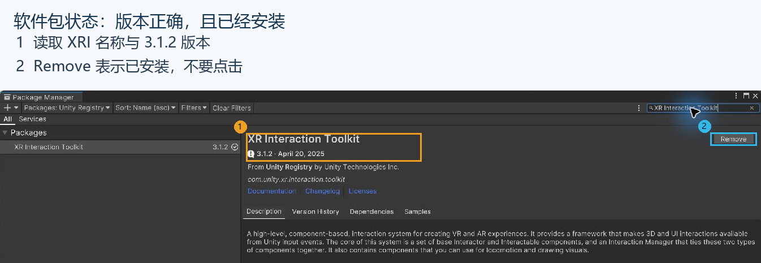Open the Changelog link
Image resolution: width=761 pixels, height=263 pixels.
pos(323,191)
